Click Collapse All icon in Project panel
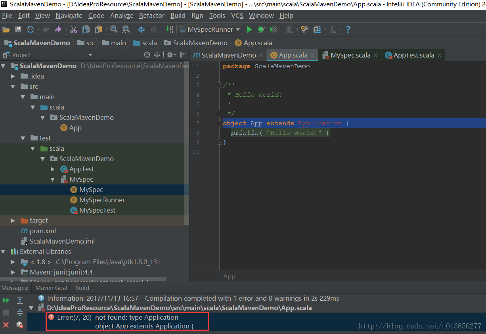This screenshot has width=486, height=334. [x=157, y=55]
